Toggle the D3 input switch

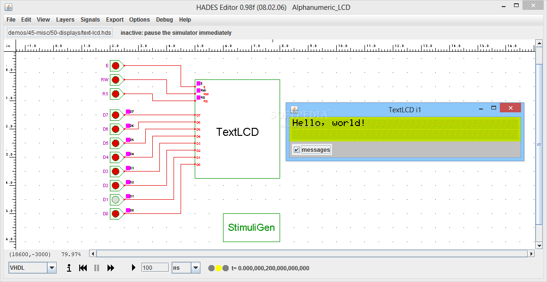[116, 172]
